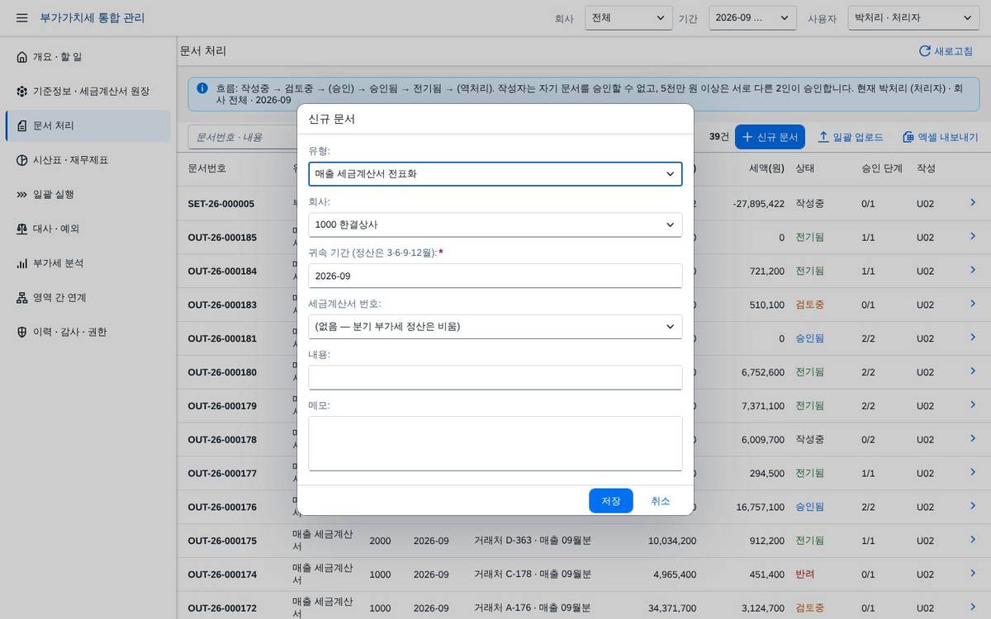Click the scale icon beside 대사 · 예외
This screenshot has width=991, height=619.
21,229
